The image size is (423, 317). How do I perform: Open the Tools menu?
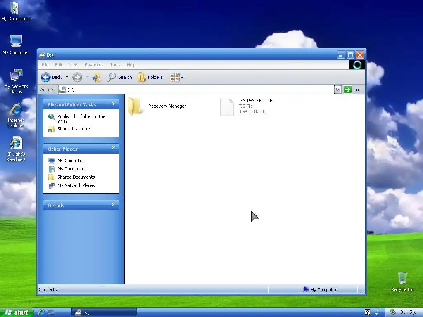pos(115,65)
